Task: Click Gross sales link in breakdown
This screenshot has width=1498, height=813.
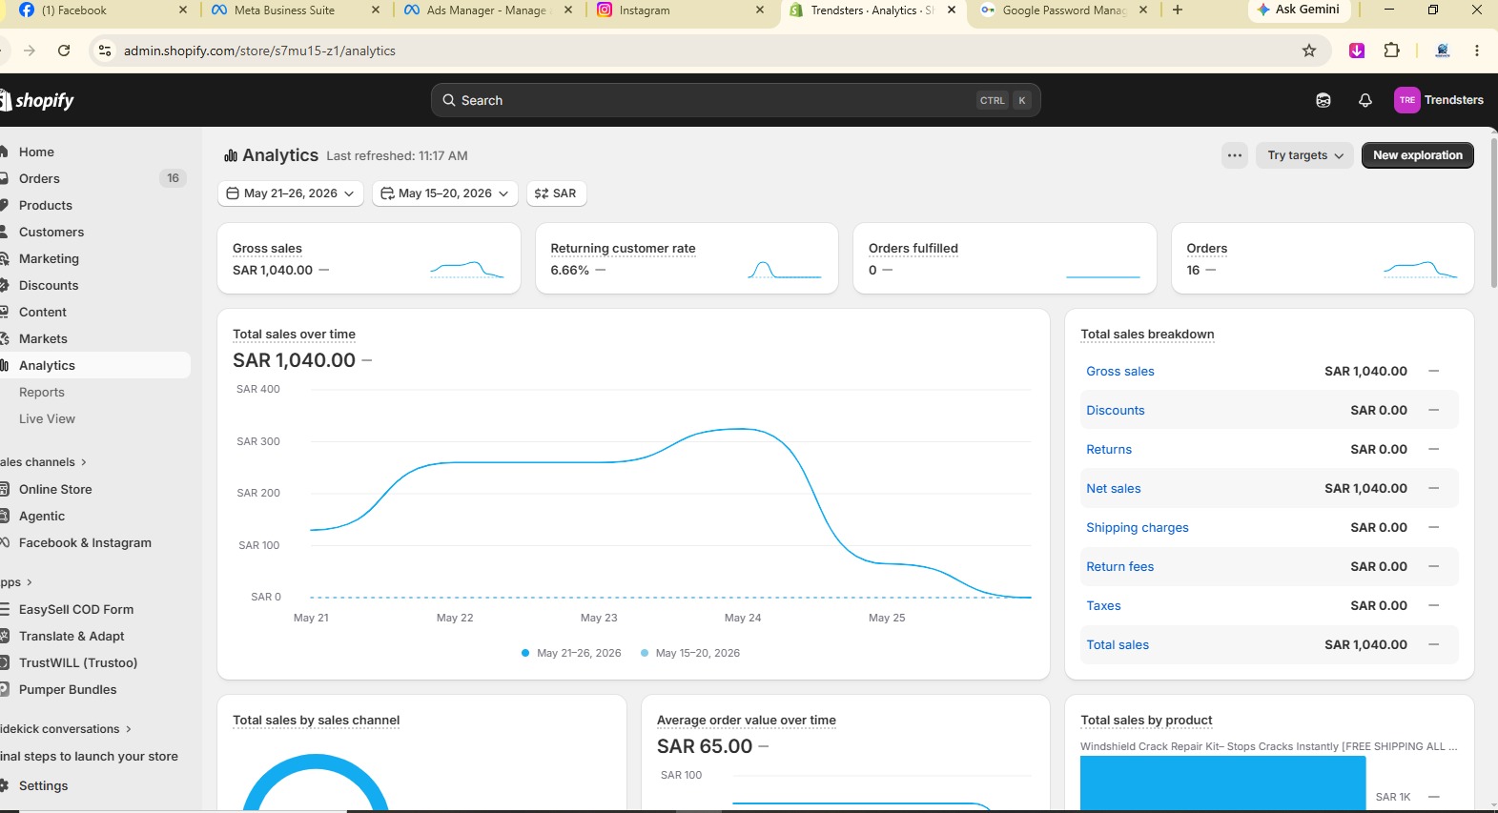Action: click(x=1120, y=372)
